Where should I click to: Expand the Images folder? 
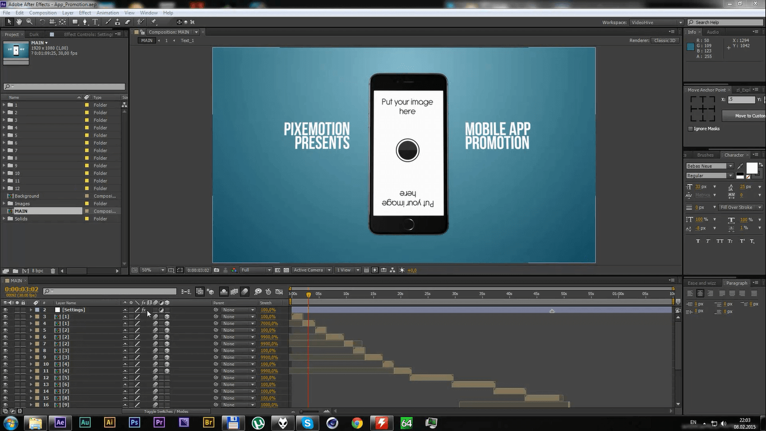4,204
